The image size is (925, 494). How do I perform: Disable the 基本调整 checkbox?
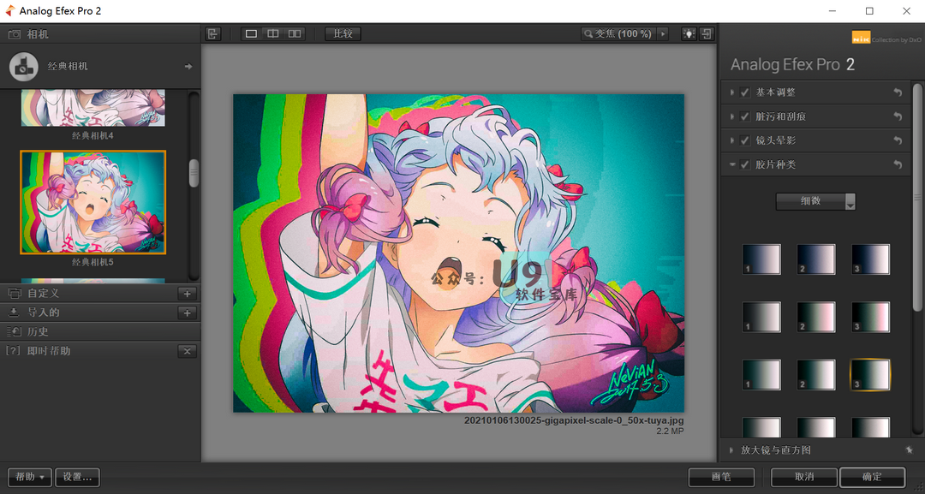coord(744,92)
